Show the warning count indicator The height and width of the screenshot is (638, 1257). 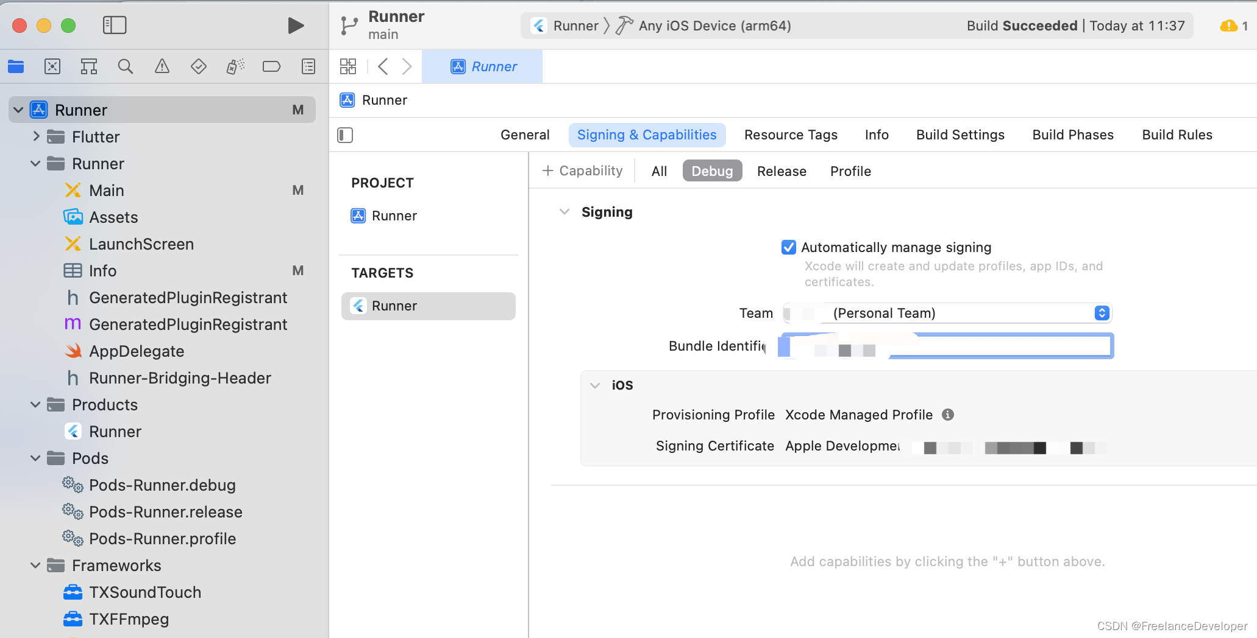pos(1234,26)
